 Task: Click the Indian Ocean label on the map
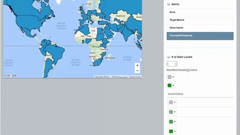coord(127,58)
